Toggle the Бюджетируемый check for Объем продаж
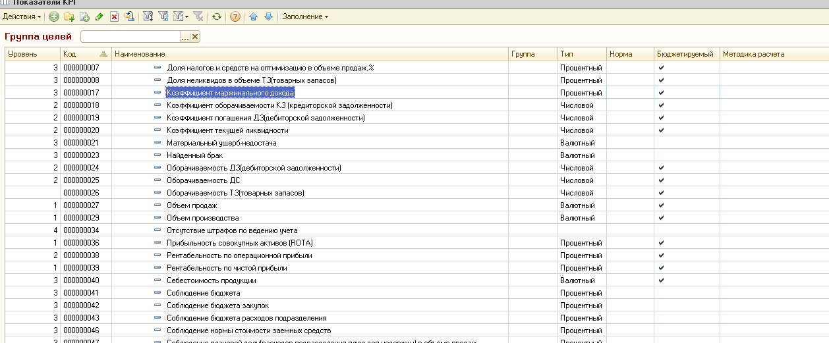Viewport: 829px width, 343px height. (661, 205)
